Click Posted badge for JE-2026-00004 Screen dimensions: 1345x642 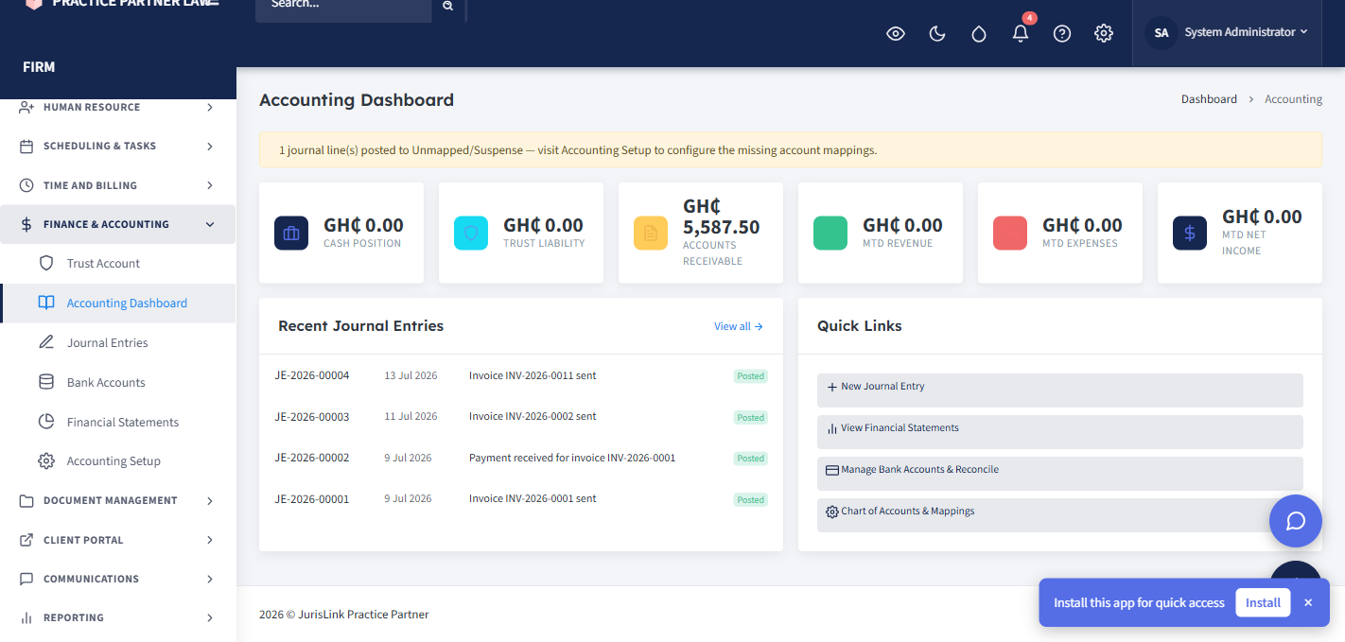(x=751, y=376)
